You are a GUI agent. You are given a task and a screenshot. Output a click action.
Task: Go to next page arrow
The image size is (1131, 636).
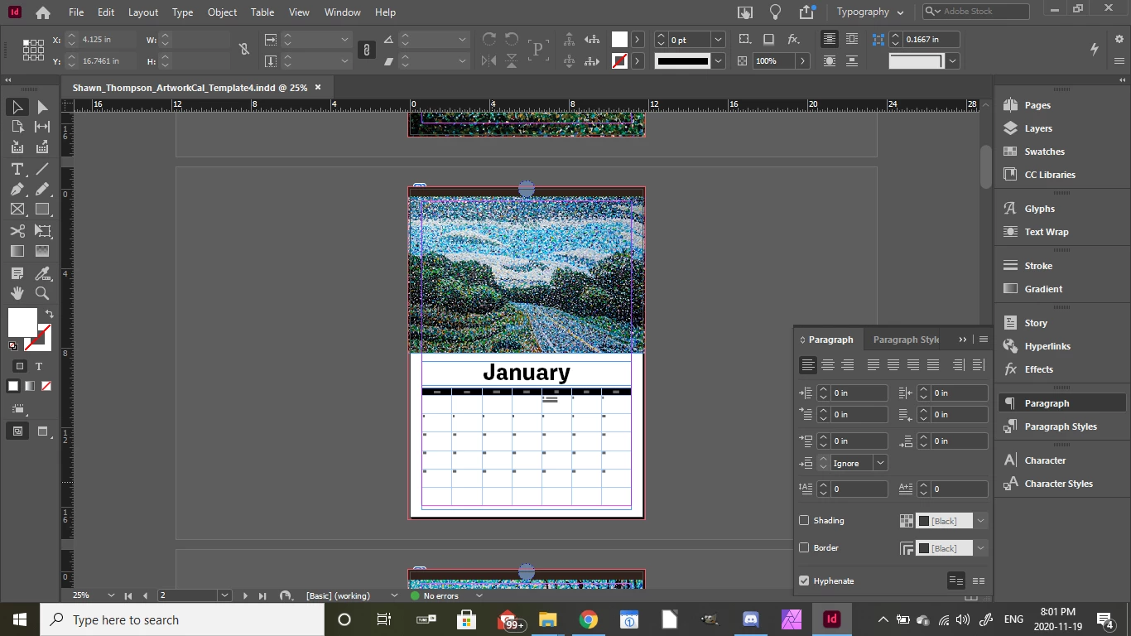tap(245, 595)
